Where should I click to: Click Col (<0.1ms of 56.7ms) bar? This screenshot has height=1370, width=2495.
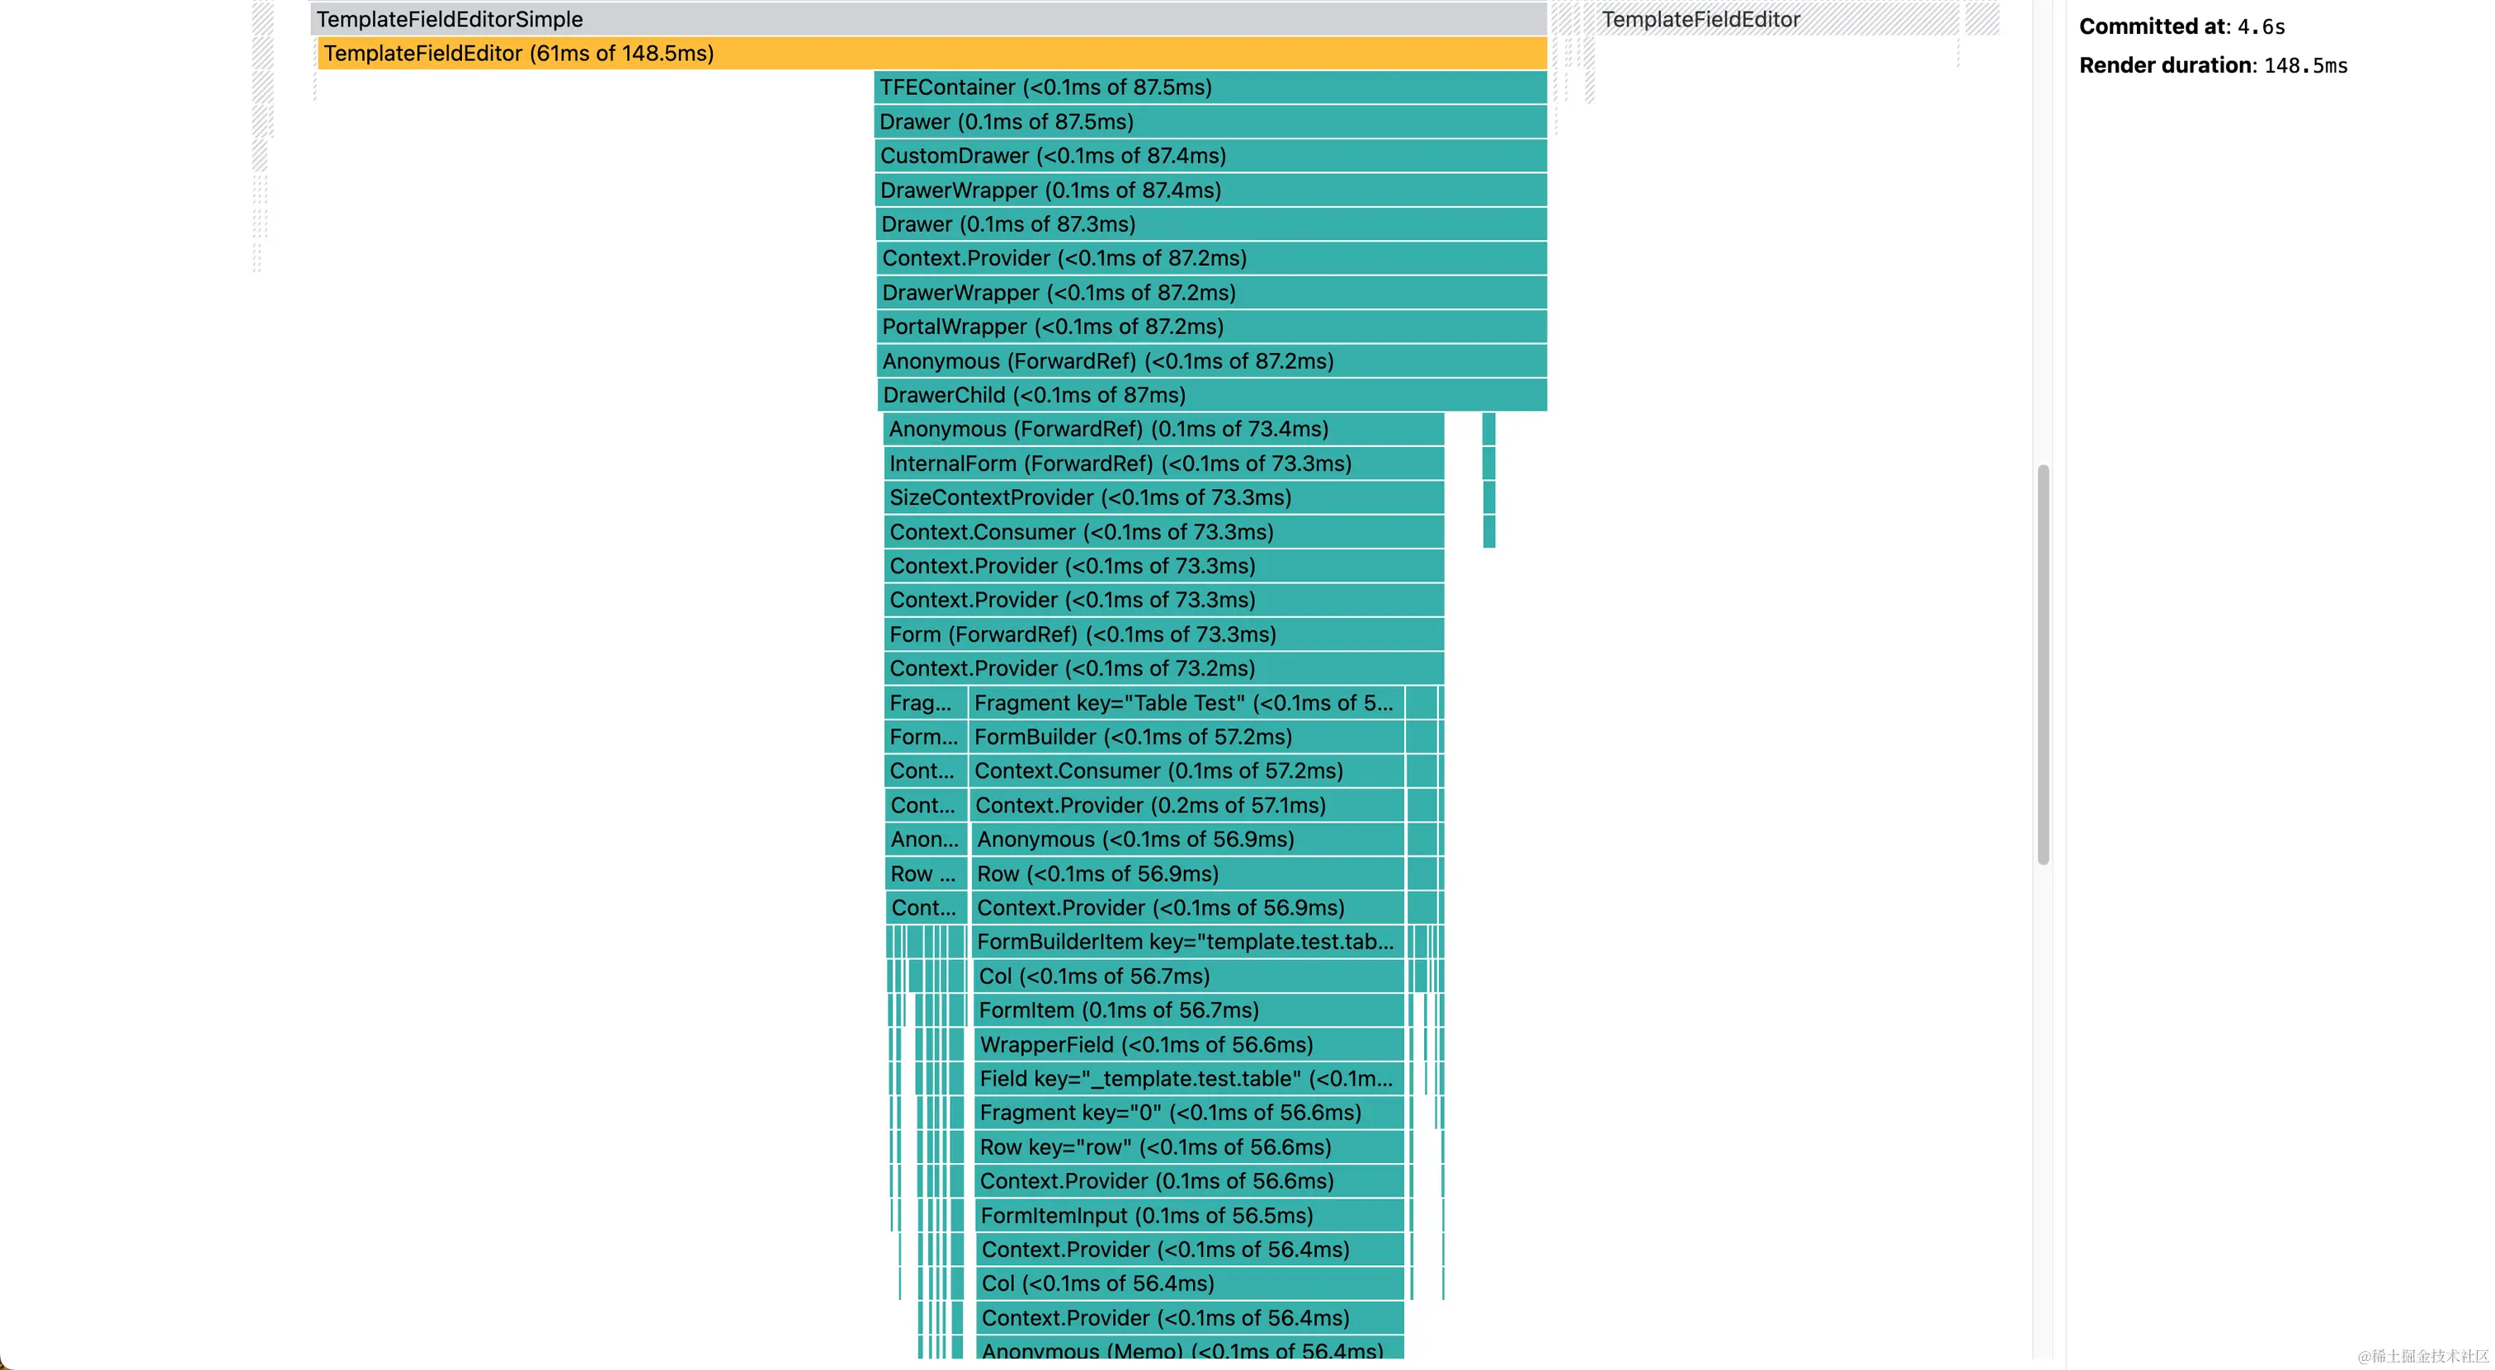(x=1188, y=976)
